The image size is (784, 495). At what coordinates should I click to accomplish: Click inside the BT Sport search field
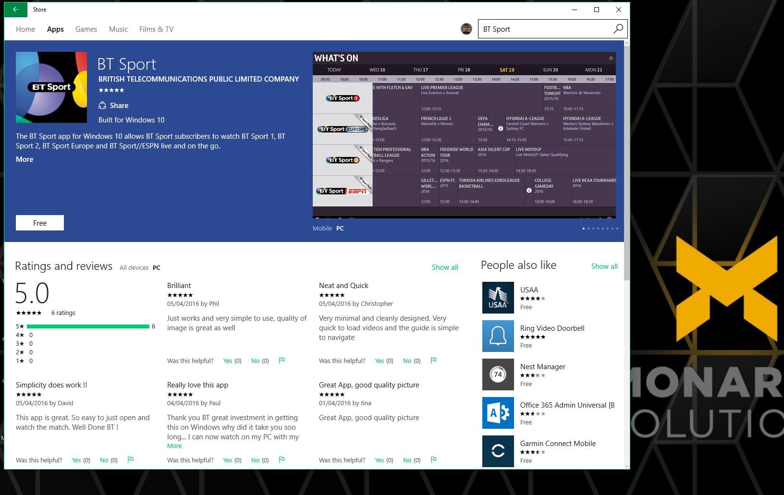528,29
